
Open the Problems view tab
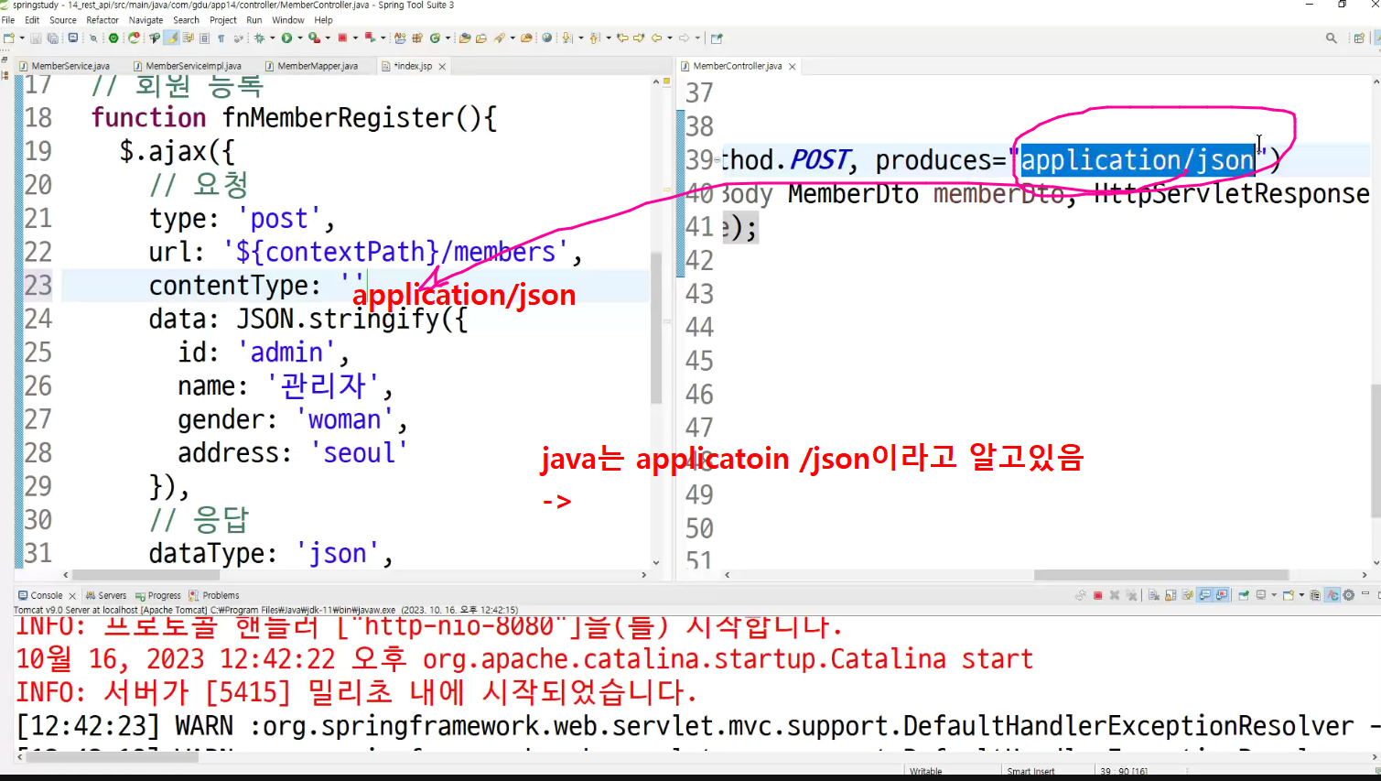(x=214, y=595)
